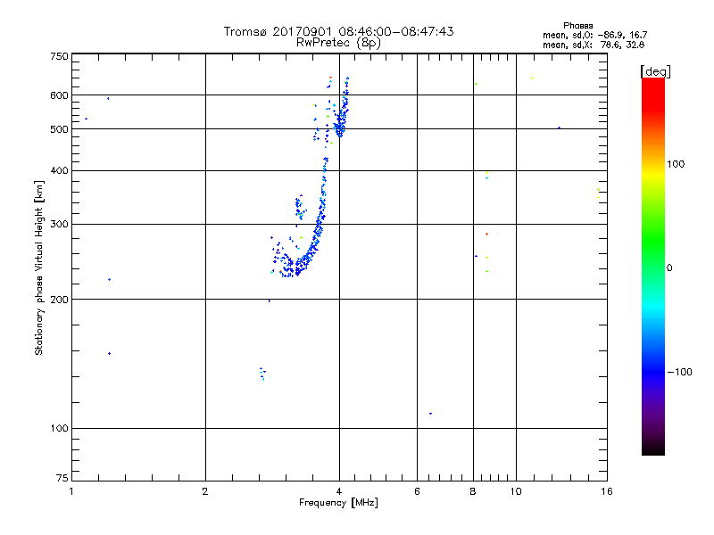Click the y-axis tick label "500"

(x=59, y=129)
